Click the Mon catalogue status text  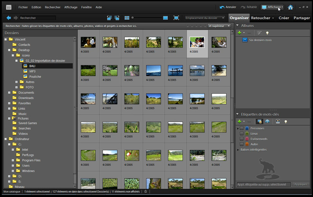click(12, 192)
